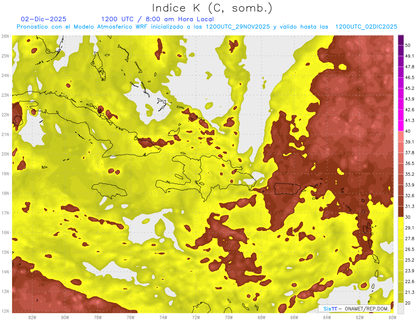Click the legend value '49.1'
The width and height of the screenshot is (417, 322).
pos(410,56)
